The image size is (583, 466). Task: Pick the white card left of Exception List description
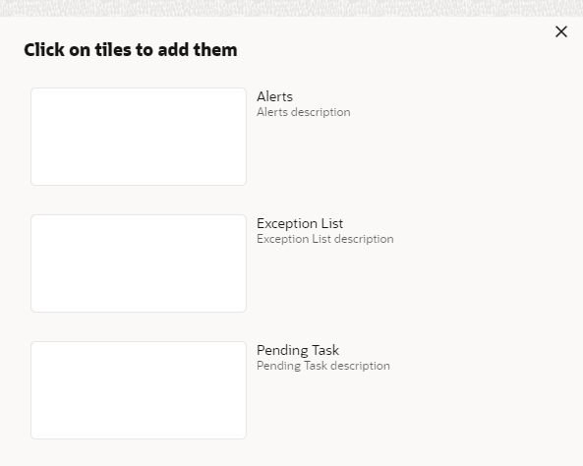click(x=139, y=263)
